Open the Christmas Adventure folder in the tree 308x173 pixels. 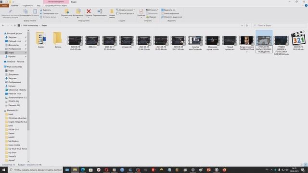click(16, 118)
